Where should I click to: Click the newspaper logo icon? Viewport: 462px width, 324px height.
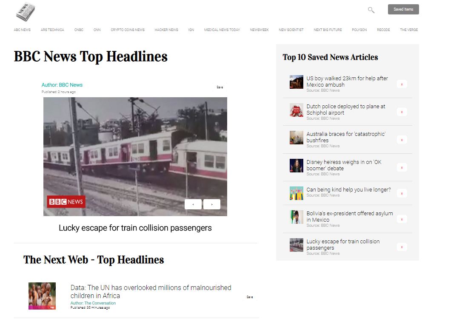(x=26, y=12)
